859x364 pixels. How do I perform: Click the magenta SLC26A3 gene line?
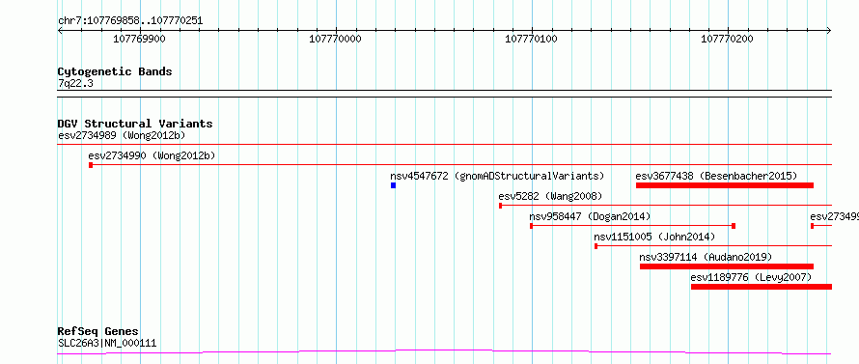[x=444, y=351]
